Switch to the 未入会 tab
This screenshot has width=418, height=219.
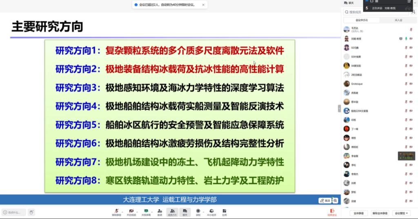click(398, 20)
